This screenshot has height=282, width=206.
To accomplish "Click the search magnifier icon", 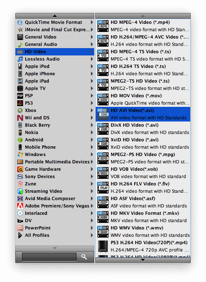I will click(84, 257).
